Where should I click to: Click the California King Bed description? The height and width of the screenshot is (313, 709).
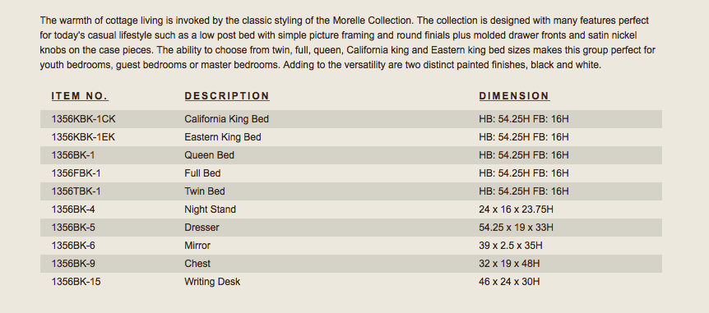point(226,119)
